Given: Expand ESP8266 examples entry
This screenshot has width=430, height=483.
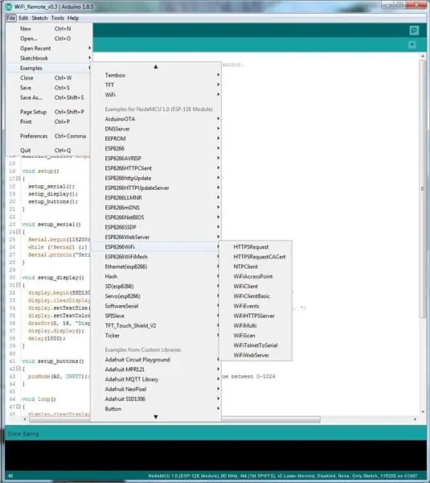Looking at the screenshot, I should [156, 148].
